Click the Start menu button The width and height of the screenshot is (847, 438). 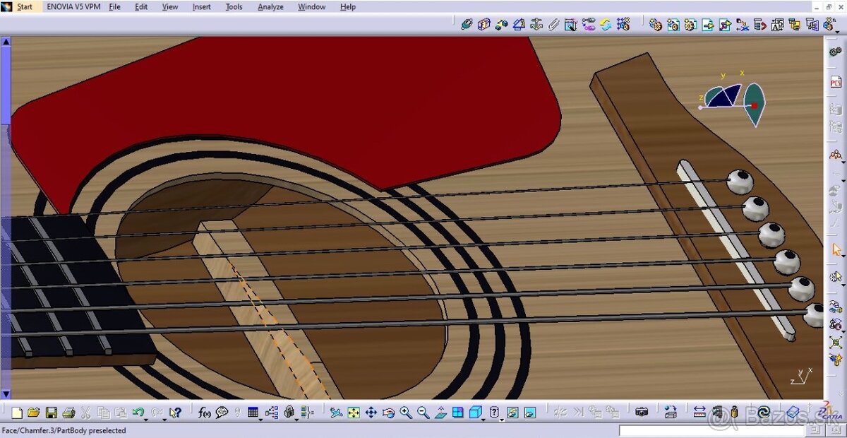[x=25, y=7]
